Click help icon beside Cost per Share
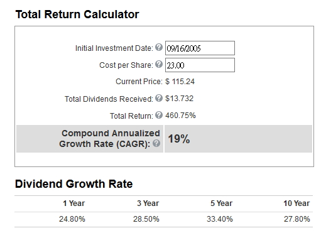The width and height of the screenshot is (321, 233). click(x=159, y=64)
